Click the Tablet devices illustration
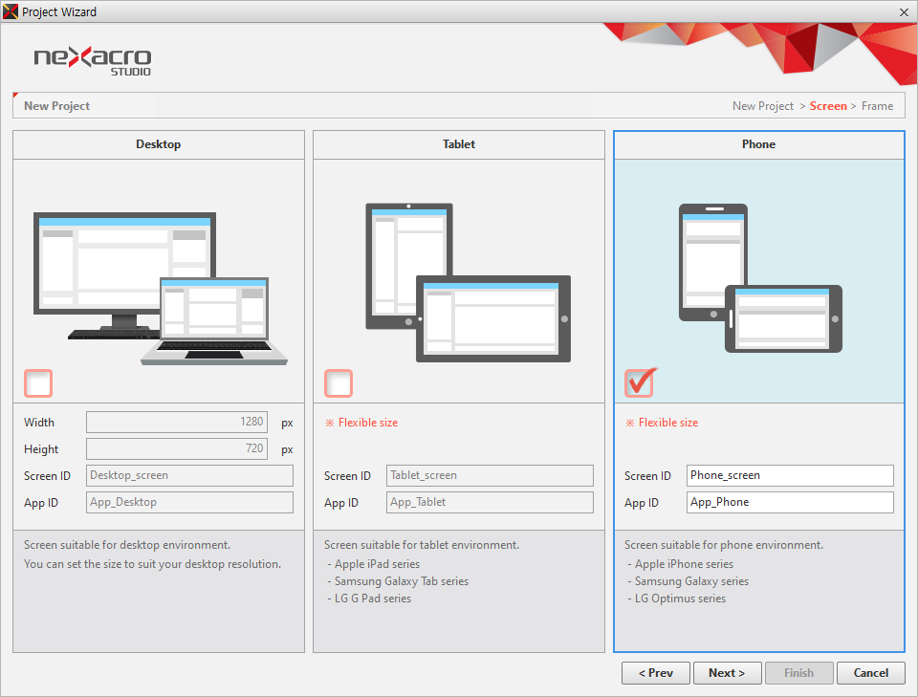The width and height of the screenshot is (918, 697). pos(468,281)
